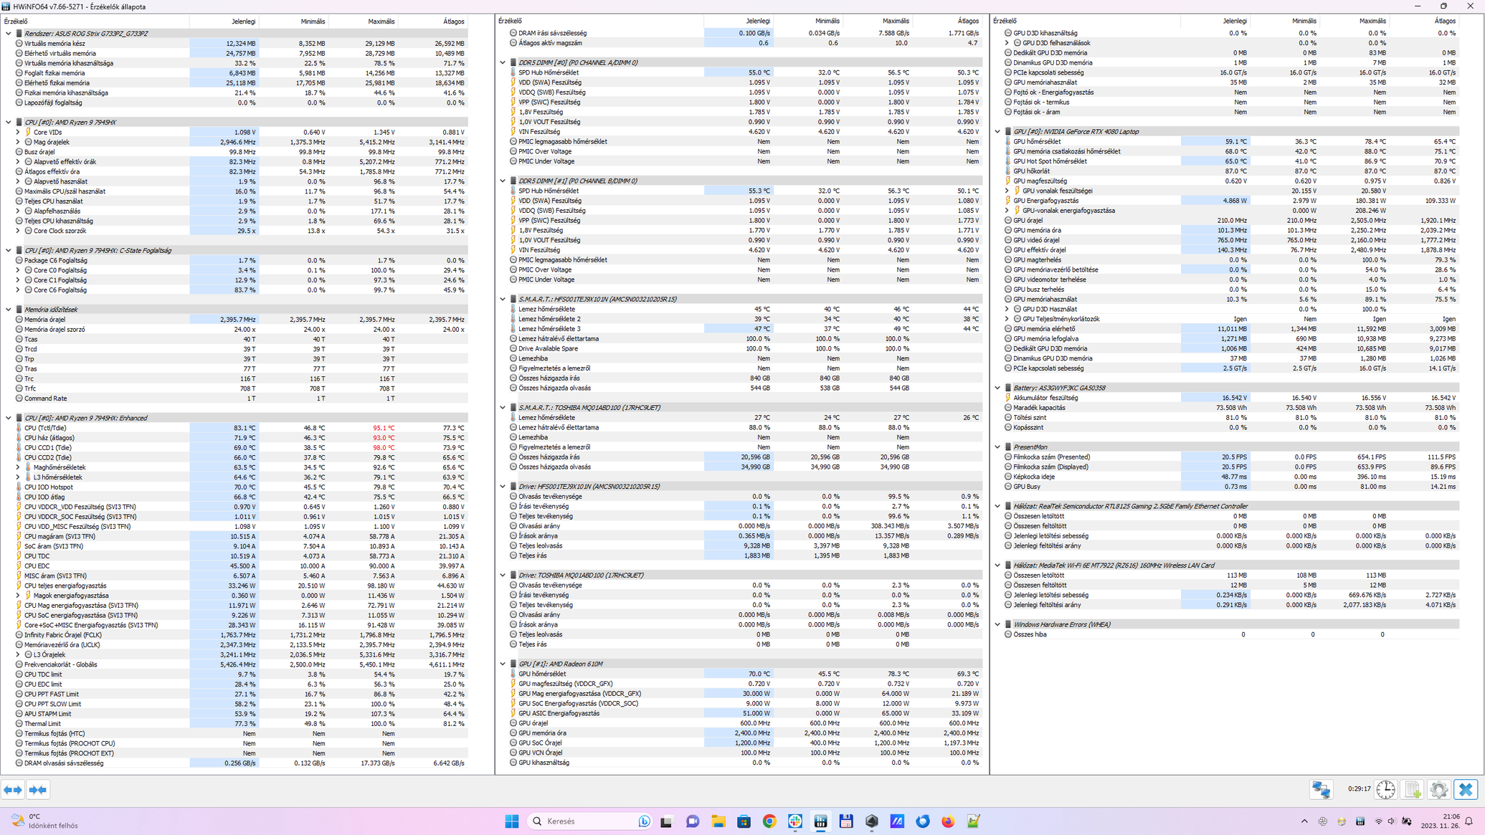Click the expand columns arrows button
The height and width of the screenshot is (835, 1485).
click(x=13, y=790)
